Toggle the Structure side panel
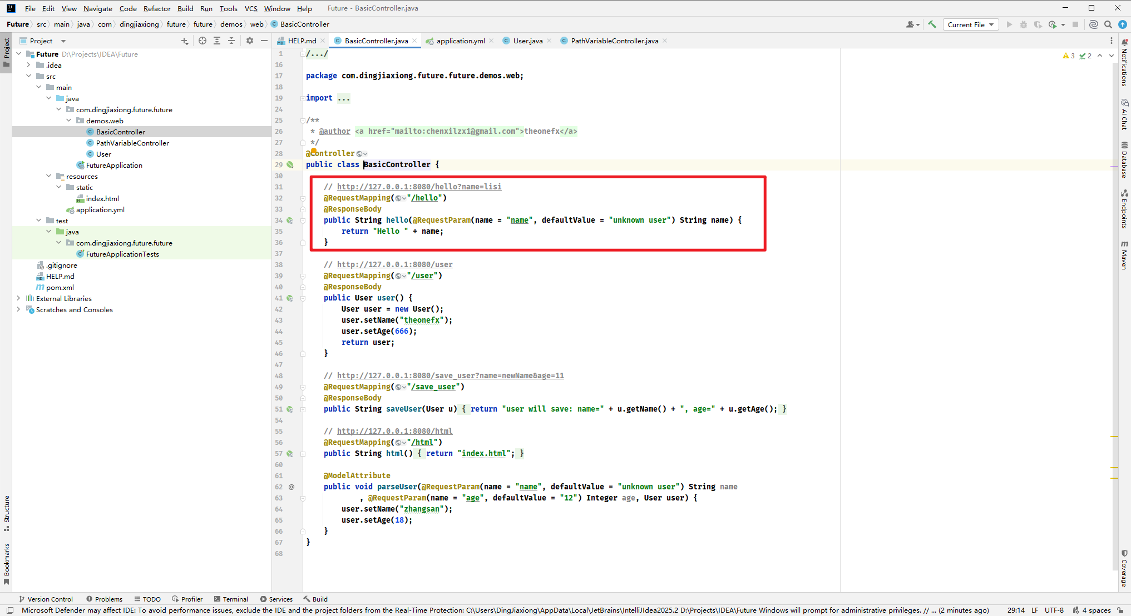Viewport: 1131px width, 616px height. (x=7, y=513)
